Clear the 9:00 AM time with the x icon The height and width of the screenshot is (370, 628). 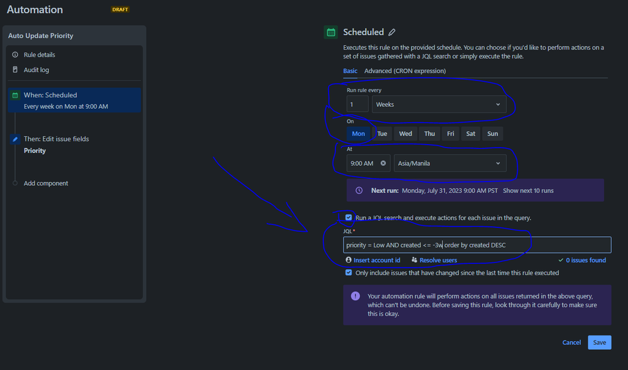[x=383, y=163]
